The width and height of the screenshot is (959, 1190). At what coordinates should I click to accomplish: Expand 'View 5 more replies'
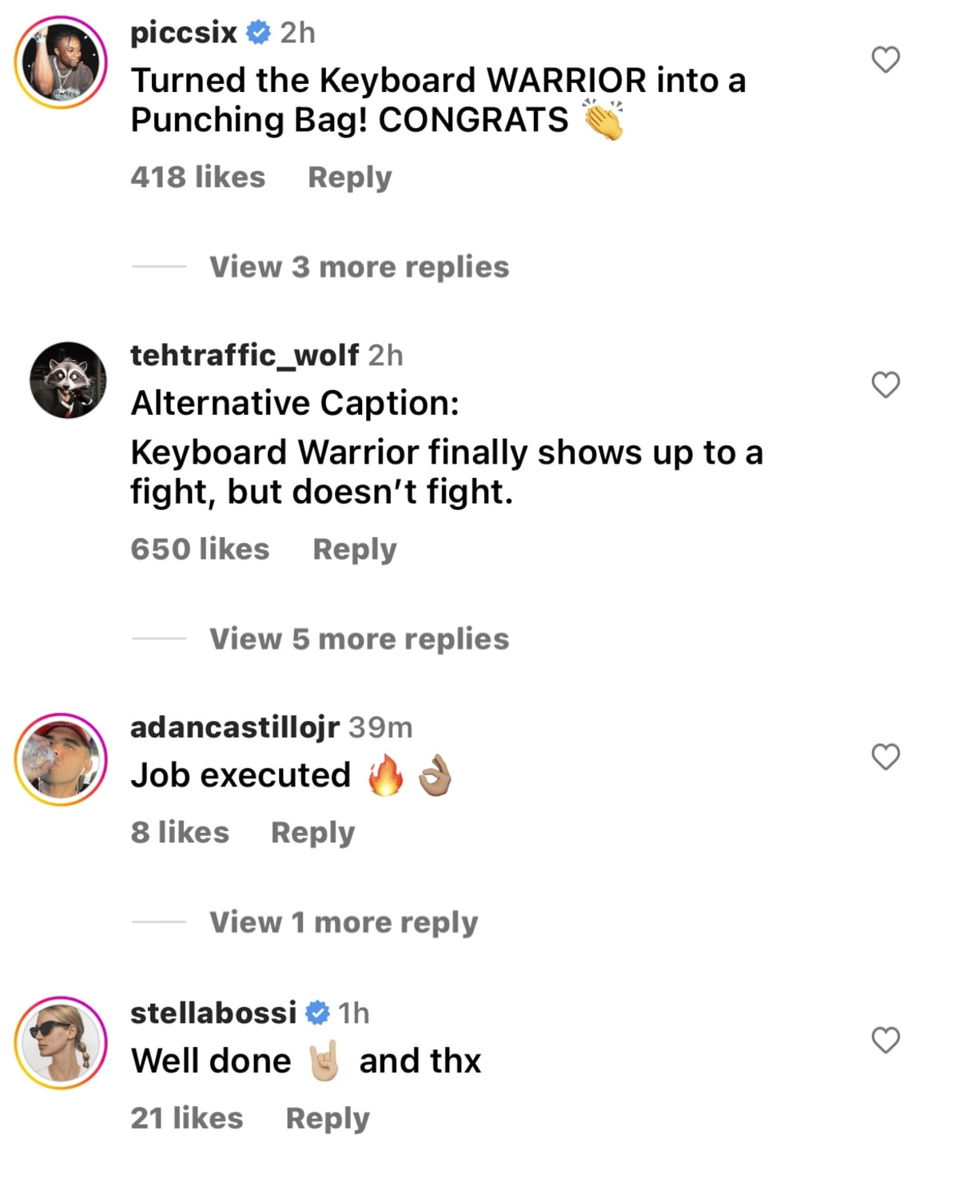359,639
